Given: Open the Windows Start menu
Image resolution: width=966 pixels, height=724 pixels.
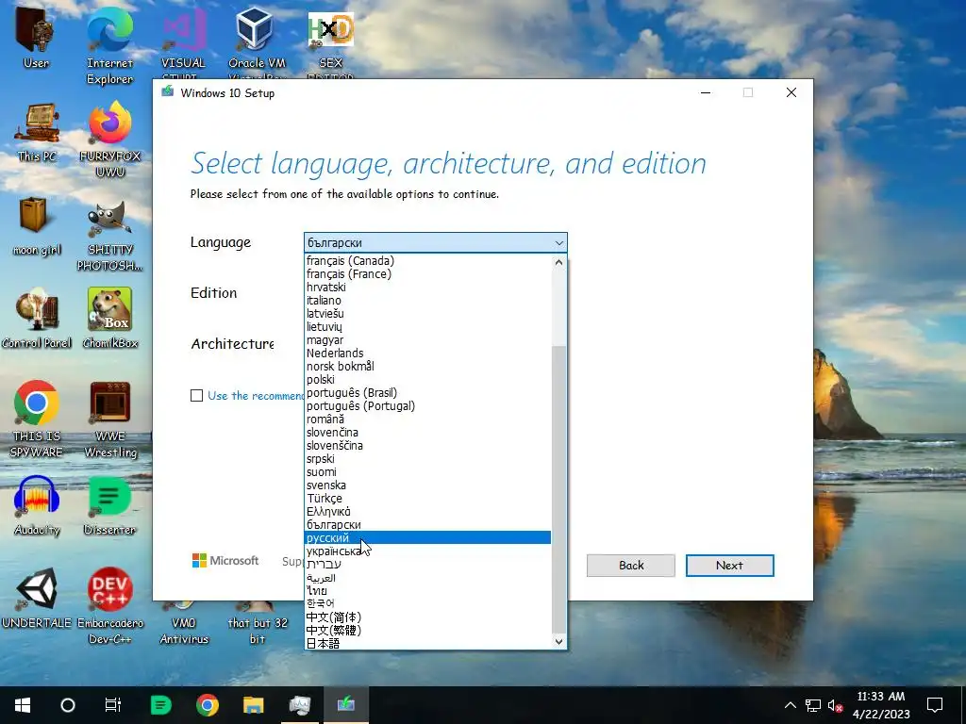Looking at the screenshot, I should point(23,705).
